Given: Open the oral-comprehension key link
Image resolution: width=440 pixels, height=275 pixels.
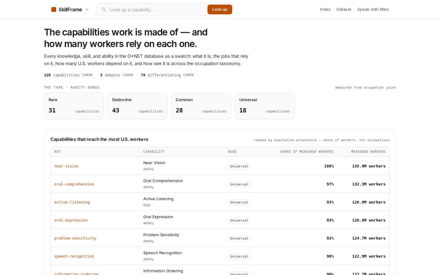Looking at the screenshot, I should (74, 184).
